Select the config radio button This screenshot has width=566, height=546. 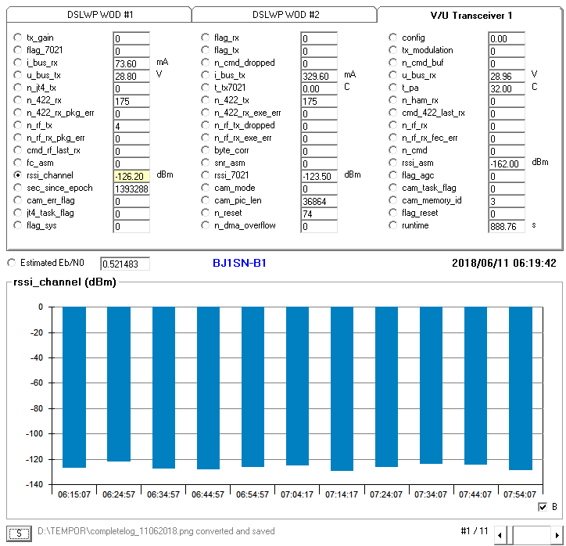click(392, 38)
